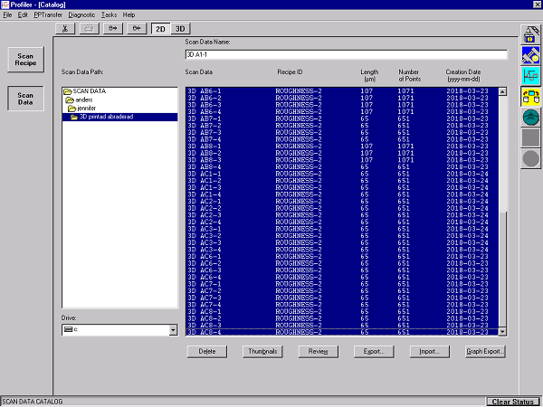543x407 pixels.
Task: Click the yellow catalog database icon
Action: 531,96
